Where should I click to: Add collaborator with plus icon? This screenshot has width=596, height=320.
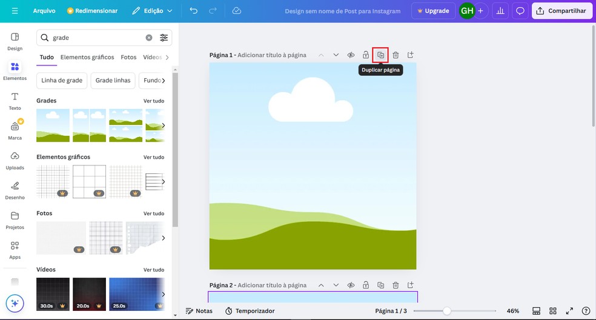[x=480, y=11]
